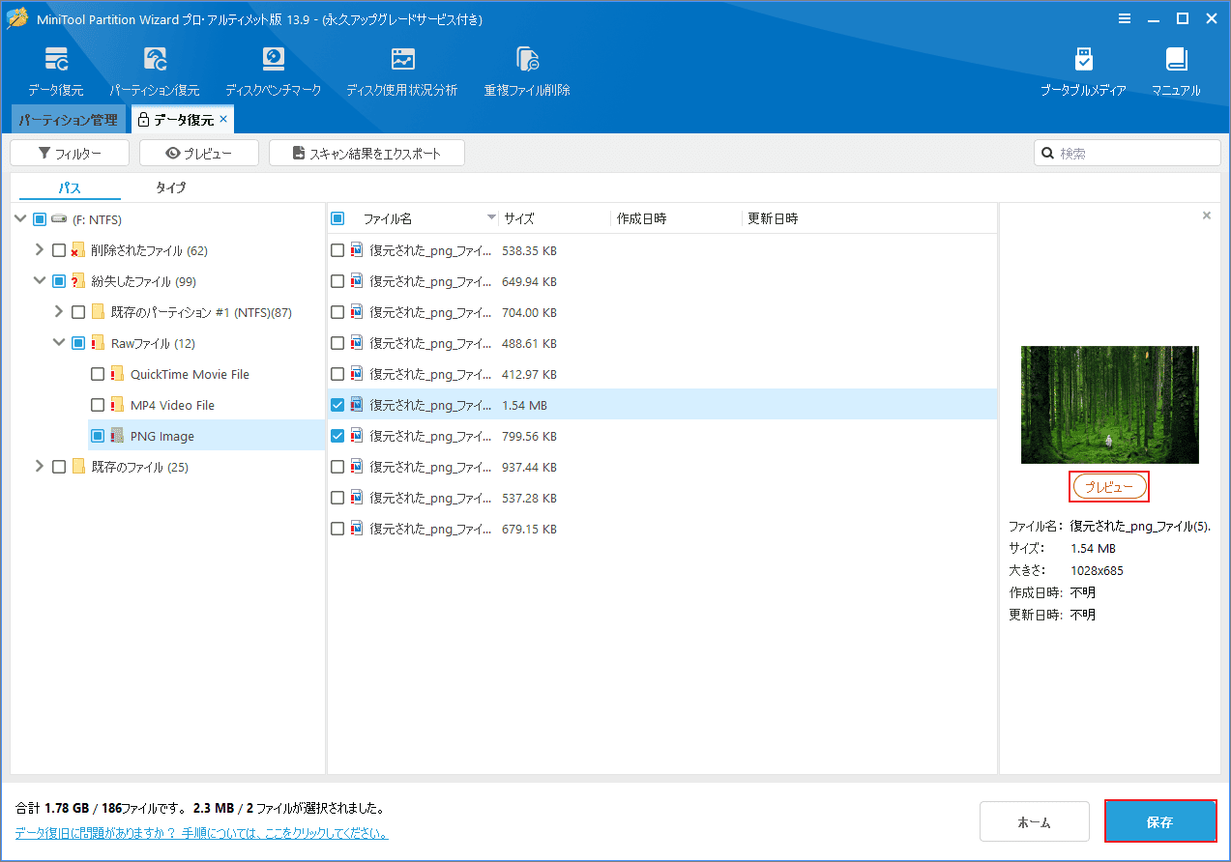Switch to the パーティション管理 tab
This screenshot has height=862, width=1231.
pyautogui.click(x=68, y=120)
